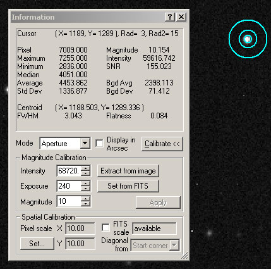Close the Information window
271x269 pixels.
pos(181,16)
